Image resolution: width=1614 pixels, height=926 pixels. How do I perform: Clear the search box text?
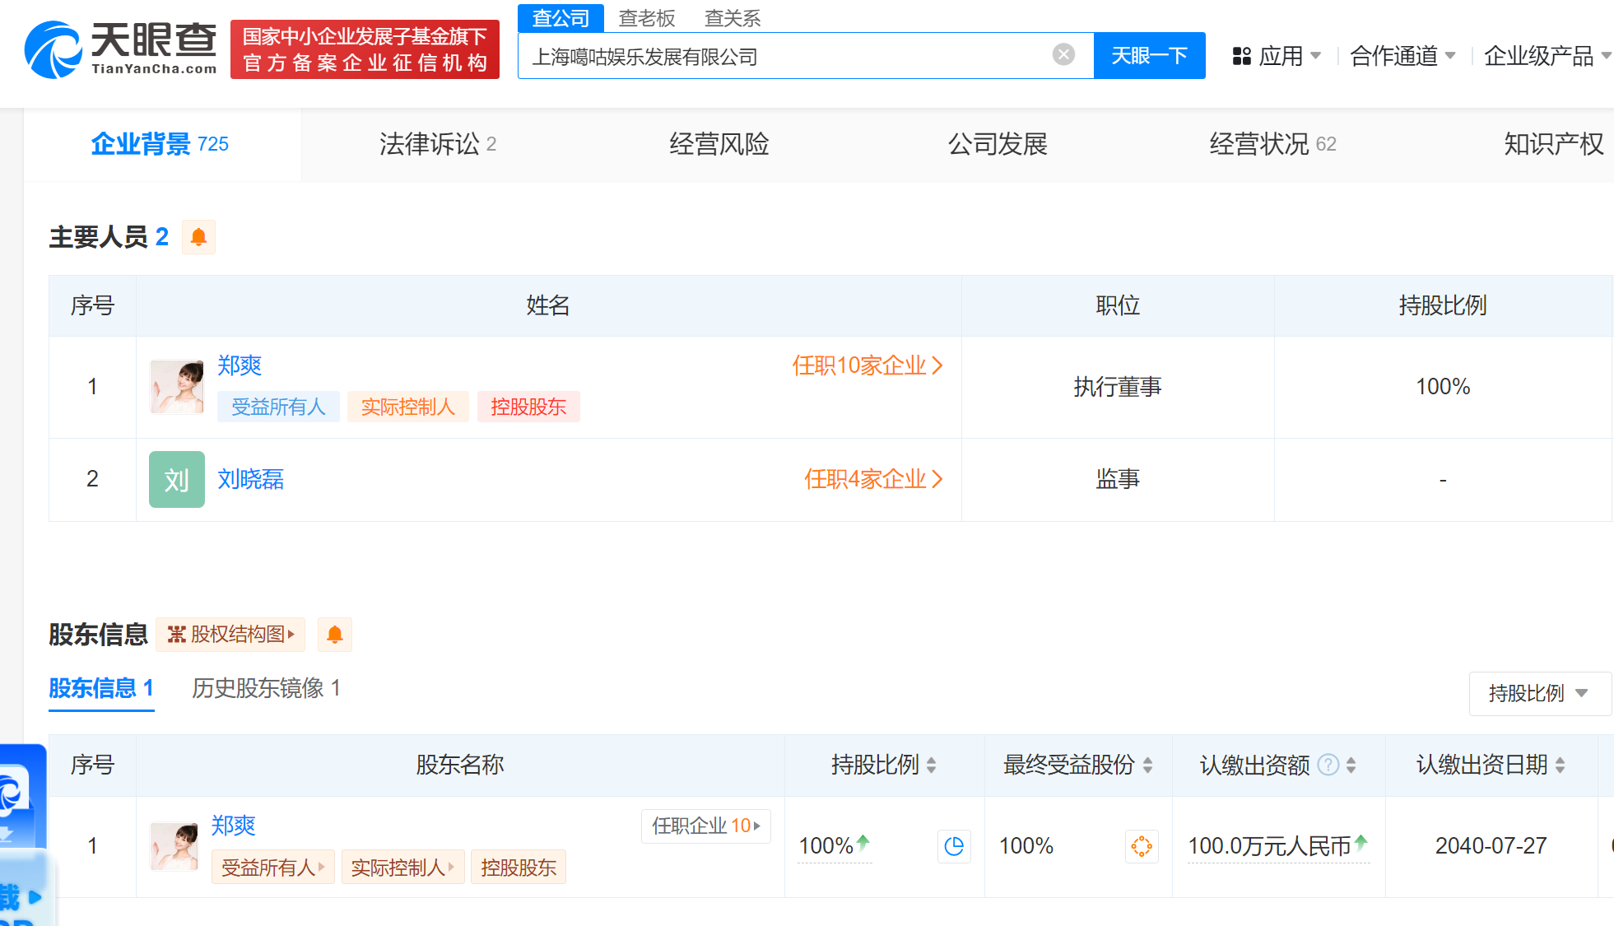1063,55
